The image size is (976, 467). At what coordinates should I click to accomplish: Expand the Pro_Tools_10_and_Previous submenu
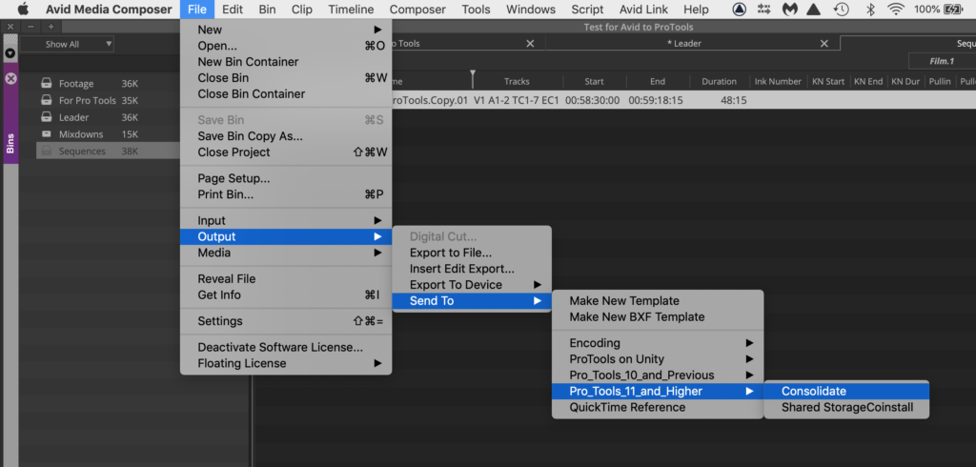658,375
